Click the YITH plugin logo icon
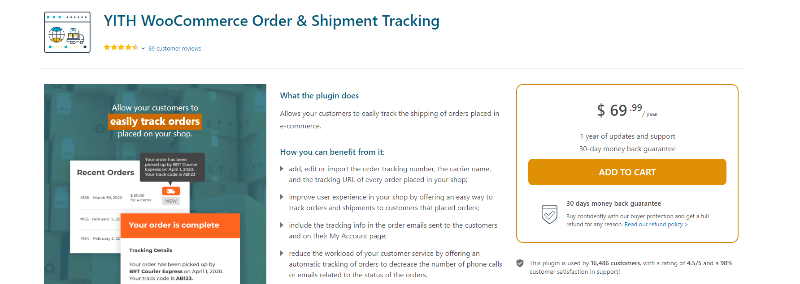 pos(67,32)
